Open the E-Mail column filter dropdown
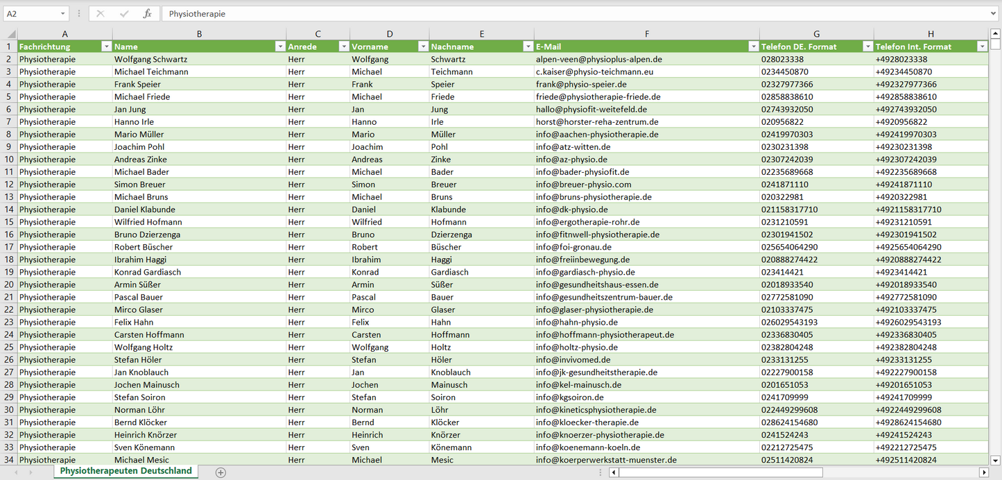 coord(753,46)
